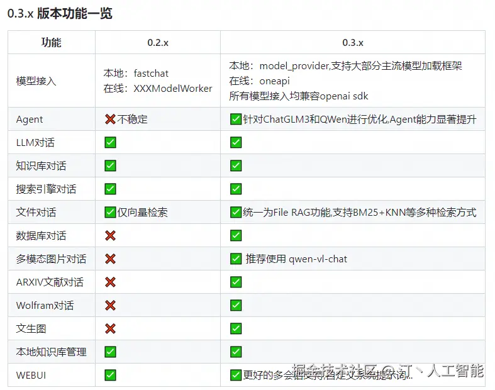Click the check before 推荐使用 qwen-vl-chat
Viewport: 495px width, 390px height.
[x=236, y=259]
